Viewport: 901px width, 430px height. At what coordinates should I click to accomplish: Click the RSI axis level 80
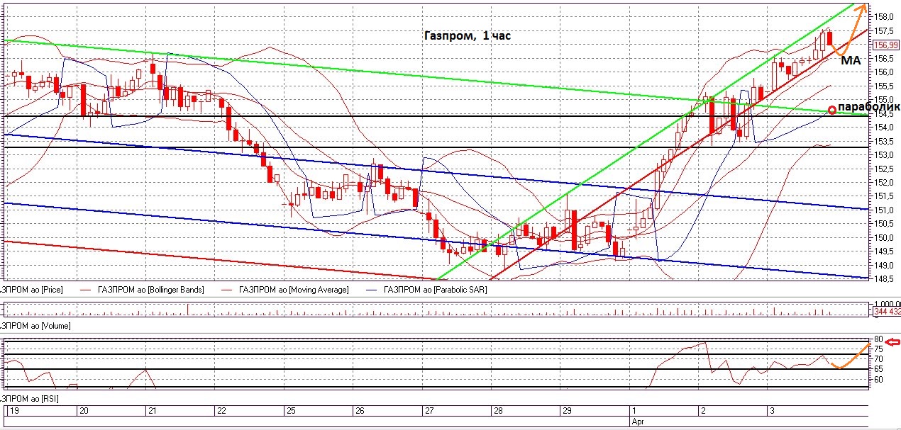click(x=878, y=339)
